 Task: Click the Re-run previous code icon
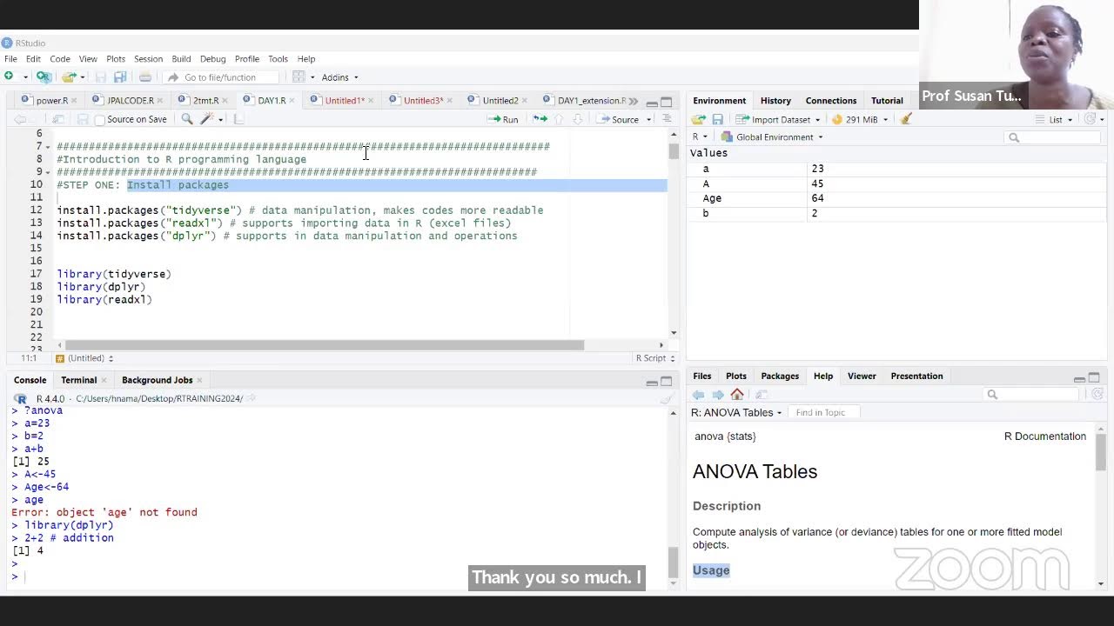[x=540, y=119]
